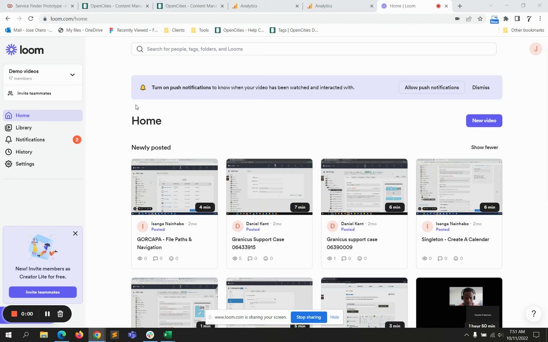This screenshot has width=548, height=342.
Task: Click title Granicus support case 06390009
Action: 352,243
